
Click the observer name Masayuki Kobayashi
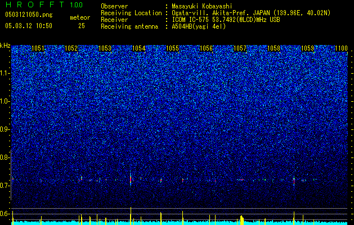click(202, 6)
